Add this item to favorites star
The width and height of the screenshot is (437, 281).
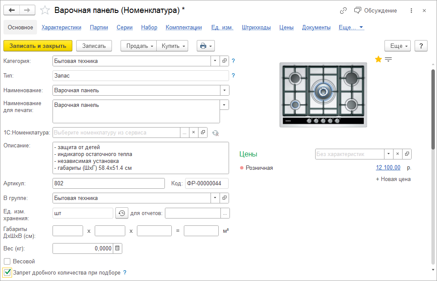(44, 10)
